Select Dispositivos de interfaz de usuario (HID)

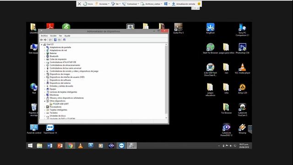67,77
